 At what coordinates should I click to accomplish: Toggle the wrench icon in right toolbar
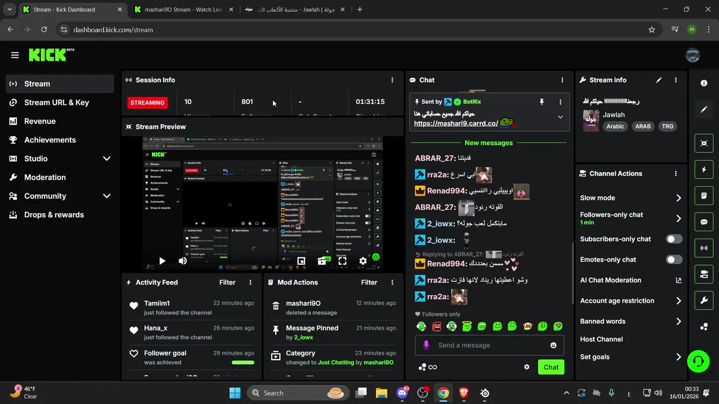pos(704,301)
